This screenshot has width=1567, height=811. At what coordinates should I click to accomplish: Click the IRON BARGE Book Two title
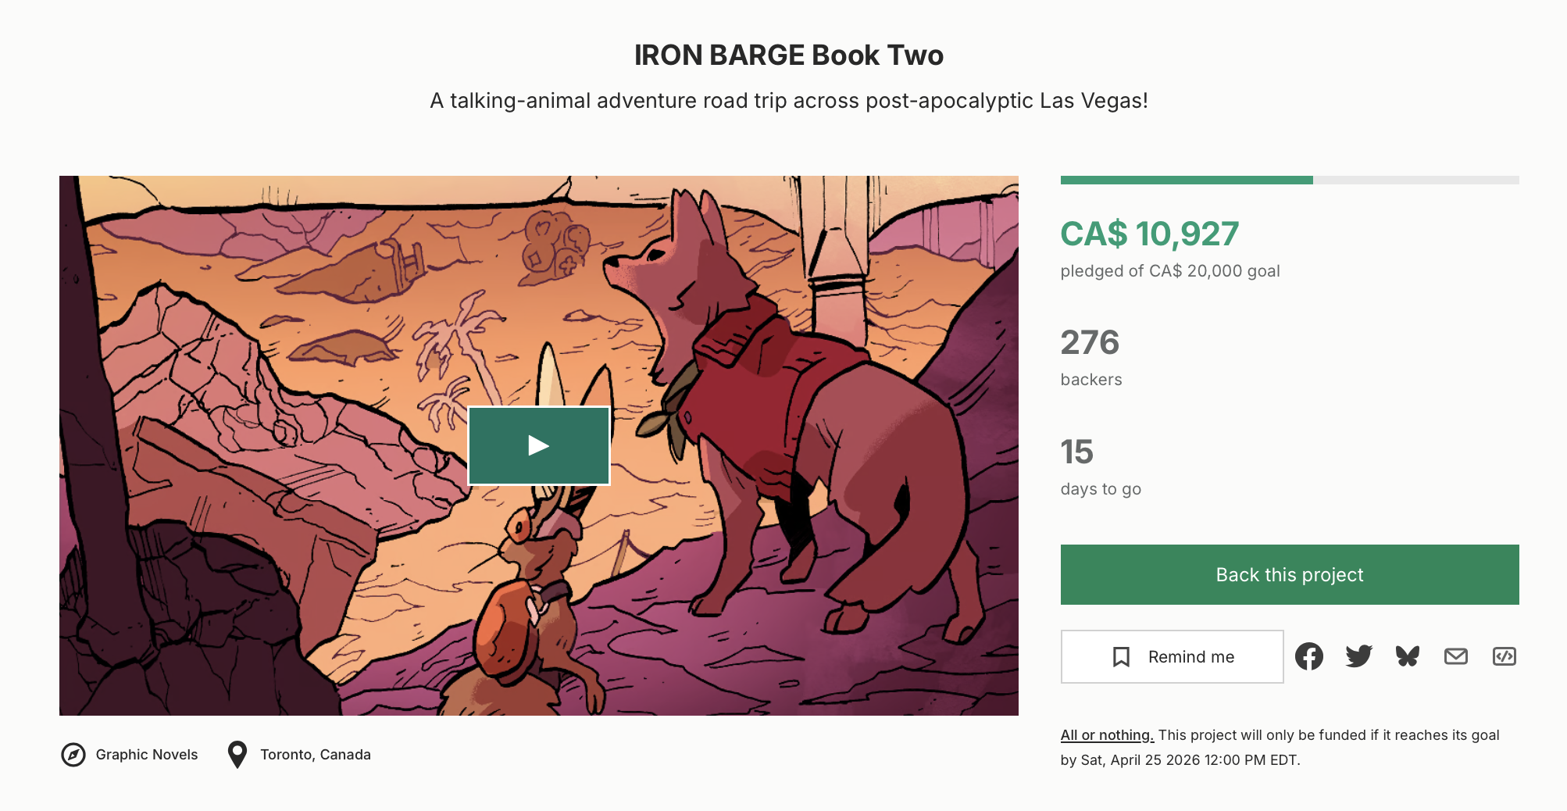(x=788, y=55)
